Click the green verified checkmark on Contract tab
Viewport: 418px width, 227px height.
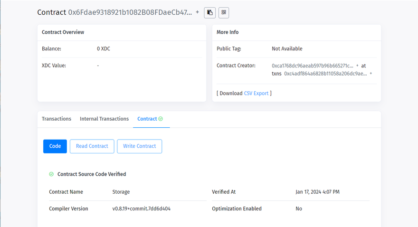pos(161,119)
